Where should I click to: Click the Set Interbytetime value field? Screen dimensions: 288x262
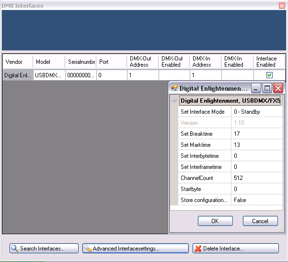[256, 156]
